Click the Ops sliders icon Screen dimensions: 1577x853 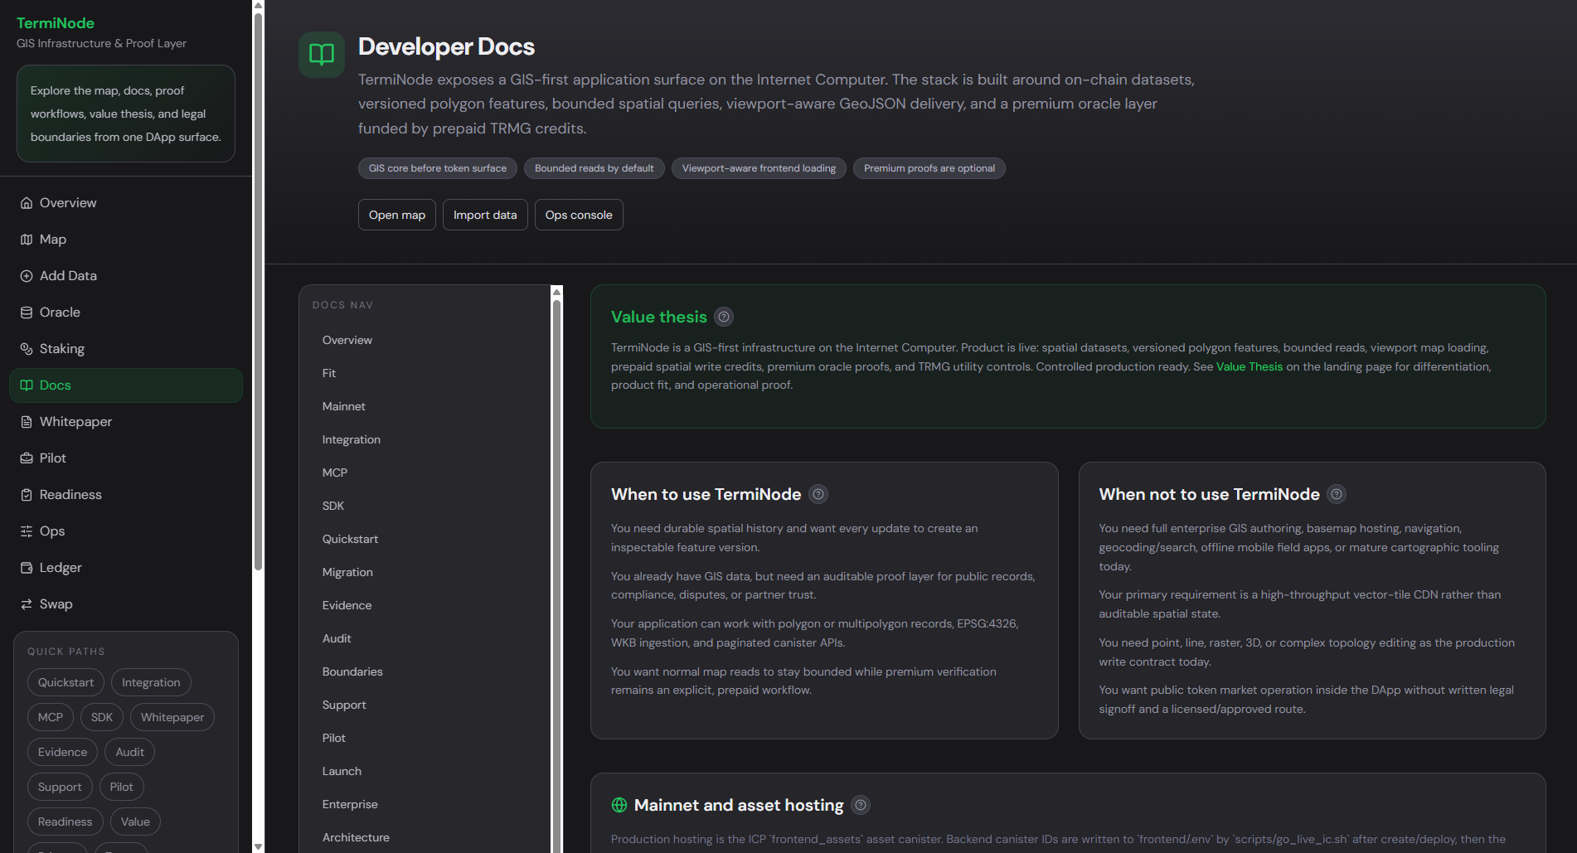(x=27, y=531)
